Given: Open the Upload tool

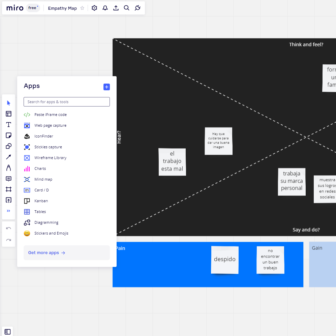Looking at the screenshot, I should (x=8, y=200).
